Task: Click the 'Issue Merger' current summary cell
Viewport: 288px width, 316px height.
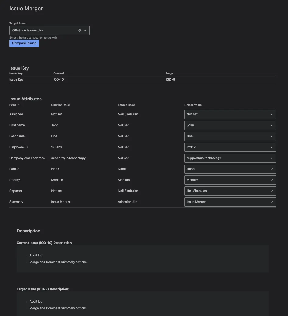Action: (61, 202)
